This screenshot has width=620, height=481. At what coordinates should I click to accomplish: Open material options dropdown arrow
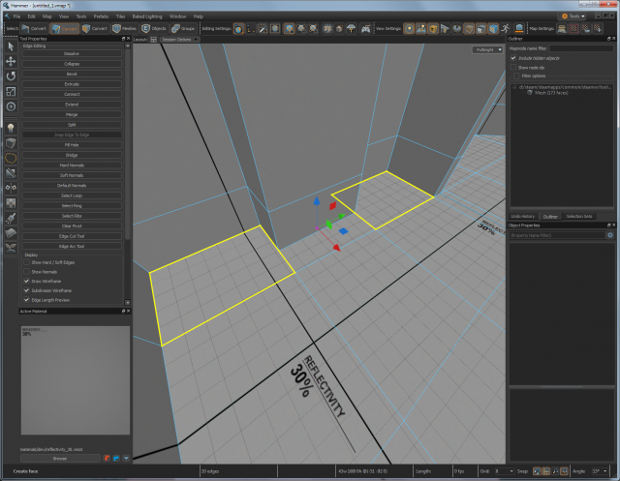tap(126, 458)
